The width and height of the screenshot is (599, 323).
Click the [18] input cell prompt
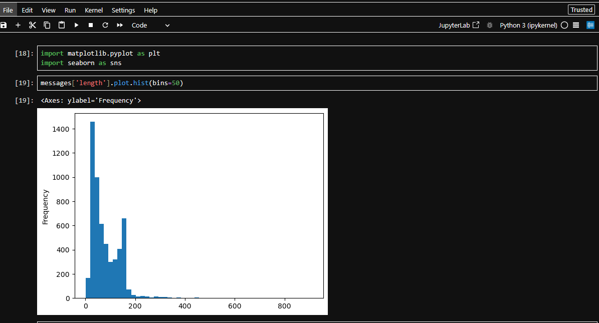(24, 54)
